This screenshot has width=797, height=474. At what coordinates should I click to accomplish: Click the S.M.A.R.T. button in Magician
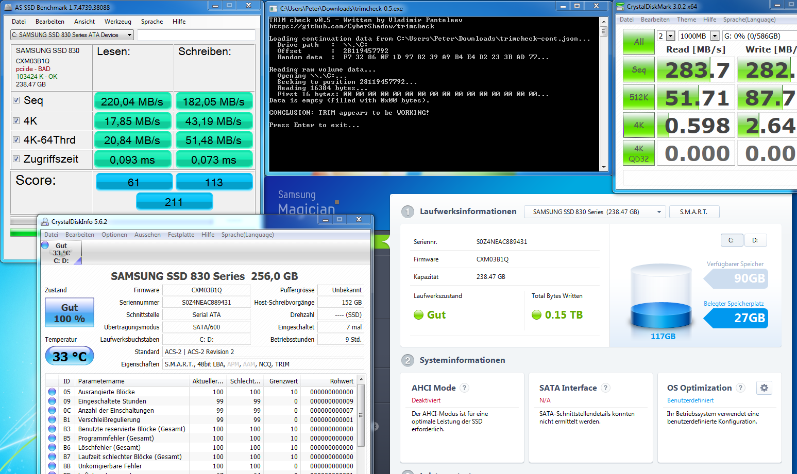694,212
